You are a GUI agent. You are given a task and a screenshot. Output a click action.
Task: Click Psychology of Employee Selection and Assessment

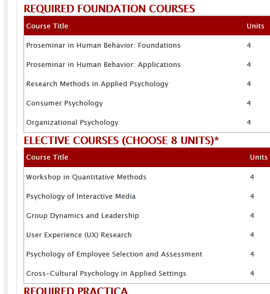tap(114, 254)
